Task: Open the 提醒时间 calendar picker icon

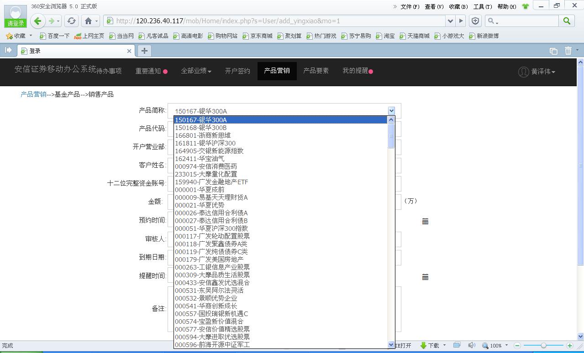Action: (425, 277)
